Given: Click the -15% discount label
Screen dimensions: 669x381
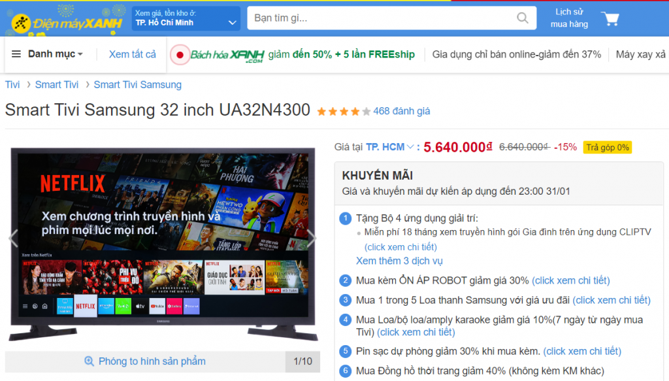Looking at the screenshot, I should (x=565, y=147).
